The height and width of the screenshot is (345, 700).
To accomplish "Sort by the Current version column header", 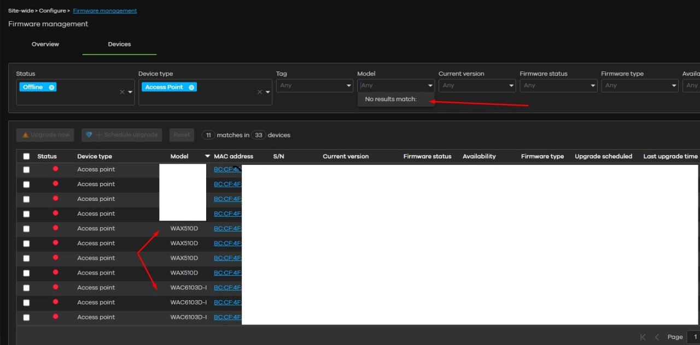I will click(346, 156).
